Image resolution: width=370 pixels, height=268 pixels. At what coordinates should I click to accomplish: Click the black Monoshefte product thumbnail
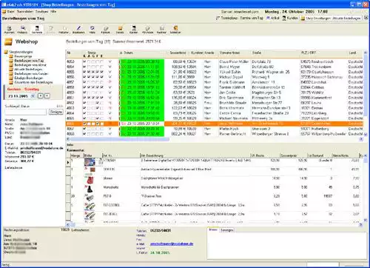[90, 189]
